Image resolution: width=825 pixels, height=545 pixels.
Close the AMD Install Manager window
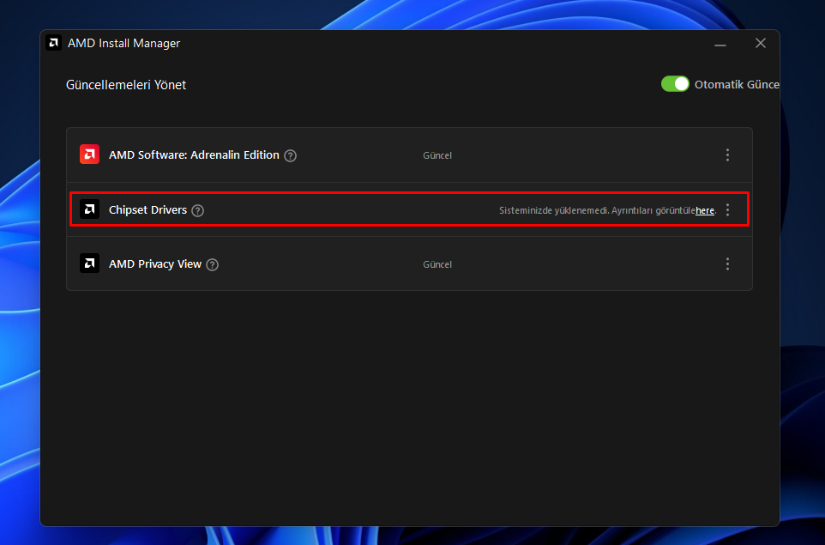(761, 43)
